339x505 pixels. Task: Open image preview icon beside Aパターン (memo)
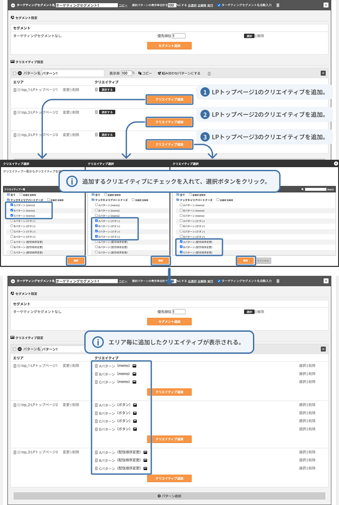click(134, 366)
